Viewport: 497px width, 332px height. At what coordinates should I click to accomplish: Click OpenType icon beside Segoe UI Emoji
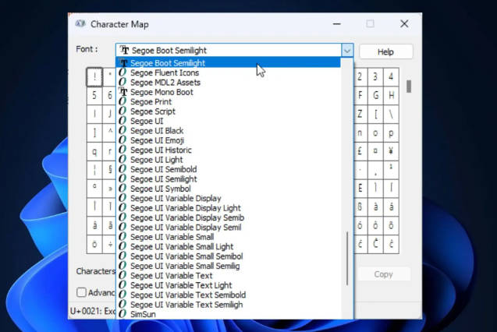click(x=122, y=140)
